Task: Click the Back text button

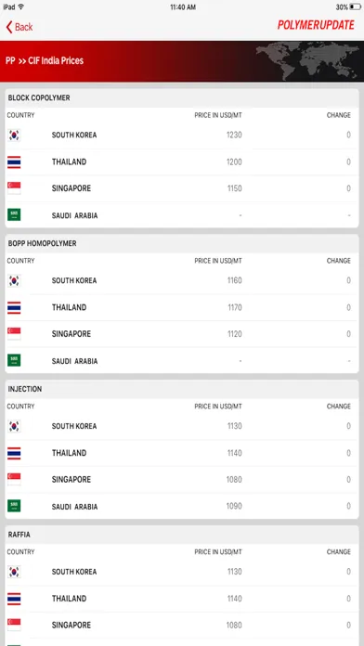Action: coord(23,27)
